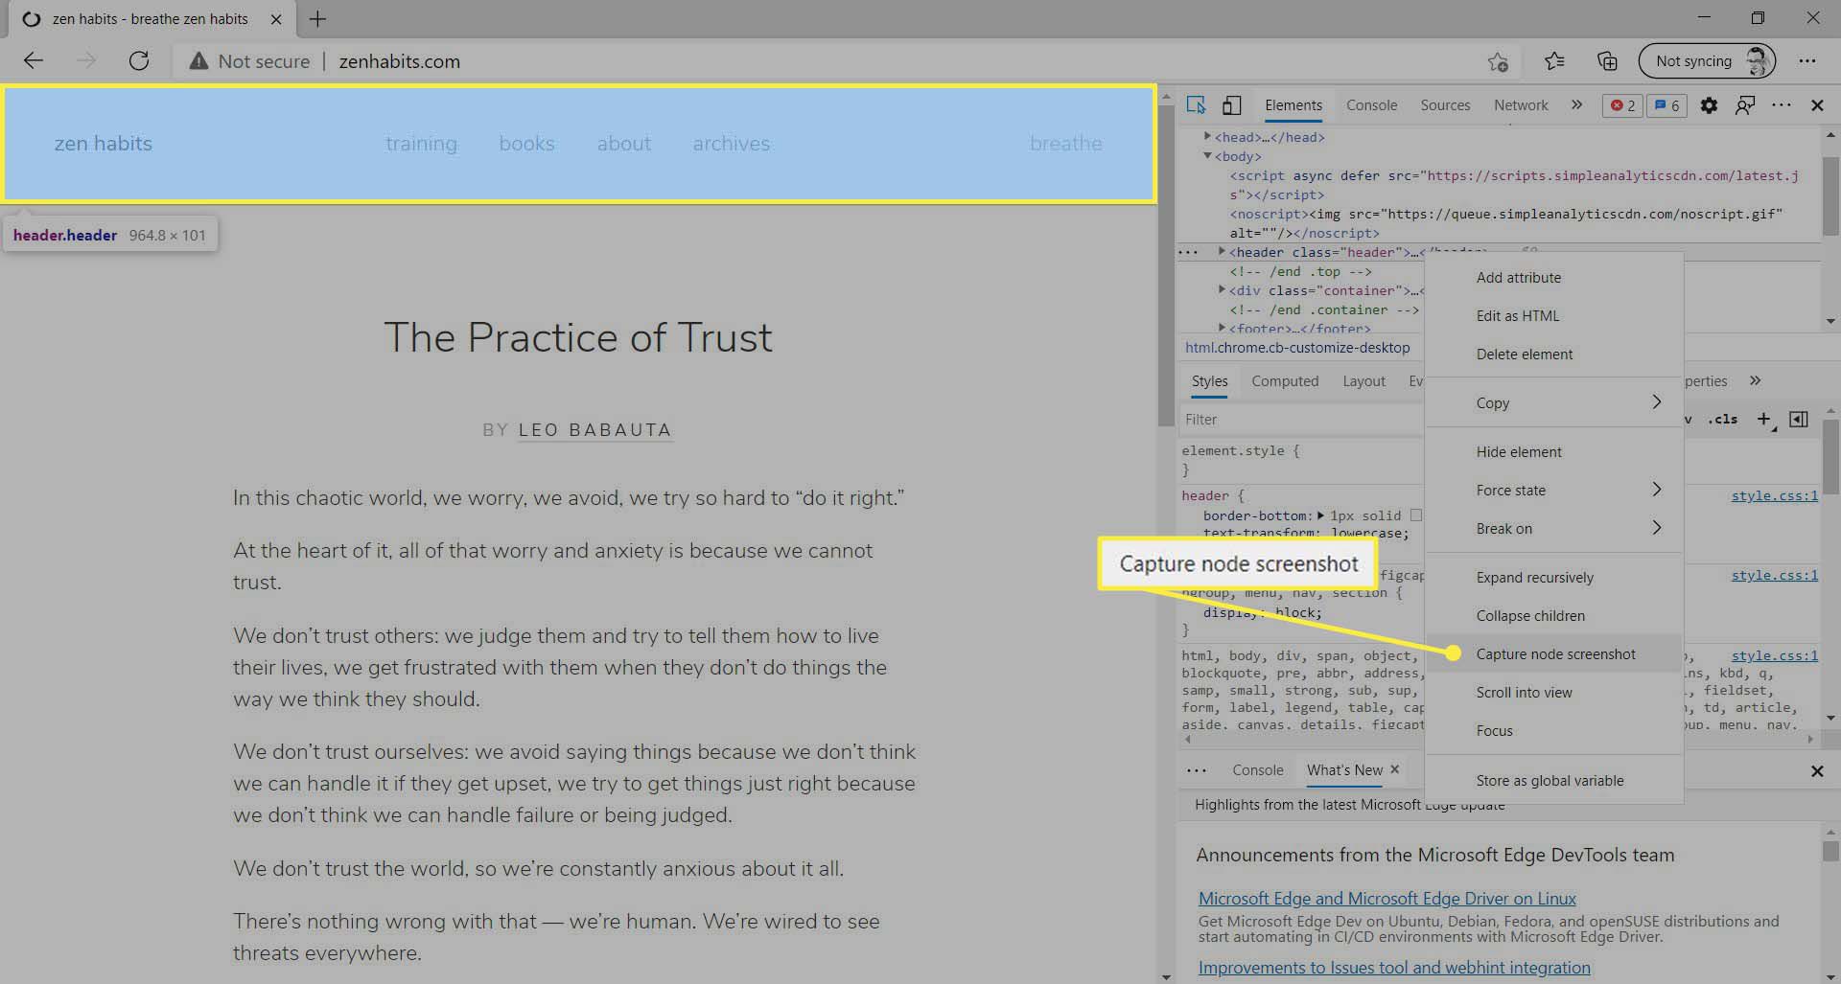
Task: Open the Favorites list icon
Action: coord(1554,61)
